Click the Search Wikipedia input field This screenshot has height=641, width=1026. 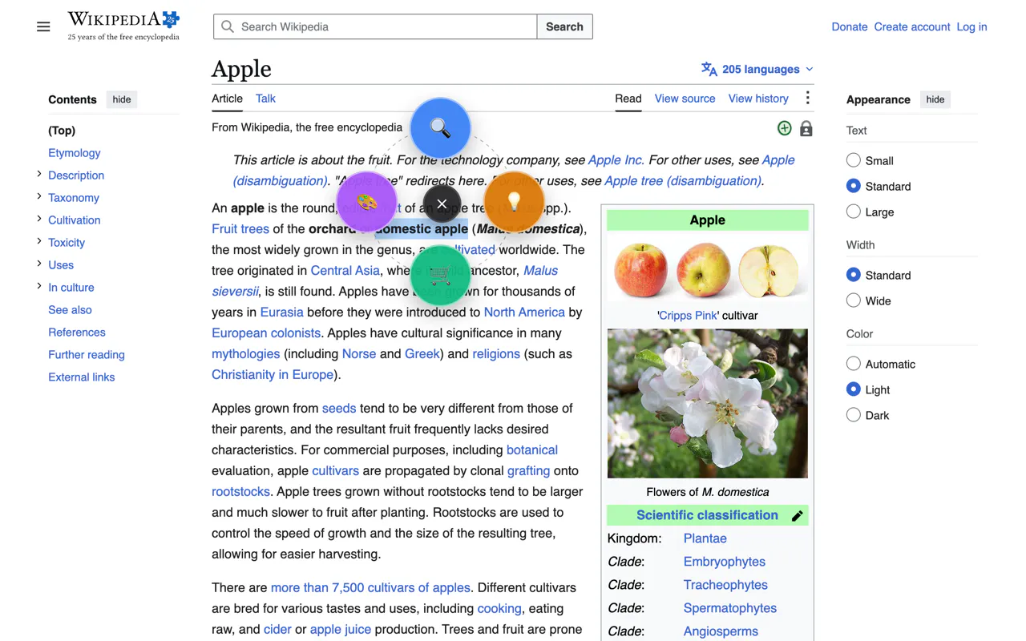(375, 26)
